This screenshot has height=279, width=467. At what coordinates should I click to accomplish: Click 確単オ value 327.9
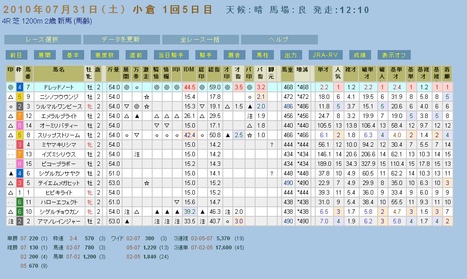point(368,164)
